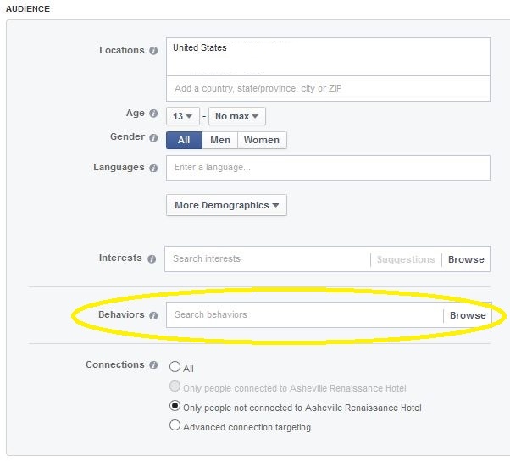Image resolution: width=510 pixels, height=461 pixels.
Task: Click Browse in the Behaviors field
Action: [x=468, y=315]
